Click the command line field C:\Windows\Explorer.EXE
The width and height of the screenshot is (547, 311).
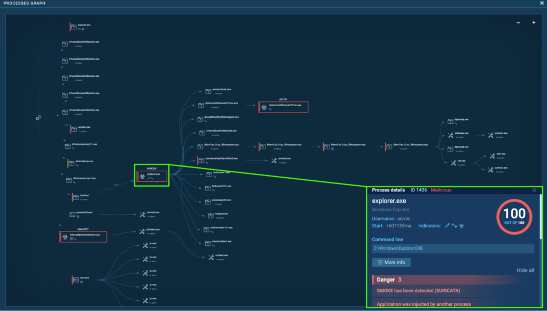(x=453, y=249)
